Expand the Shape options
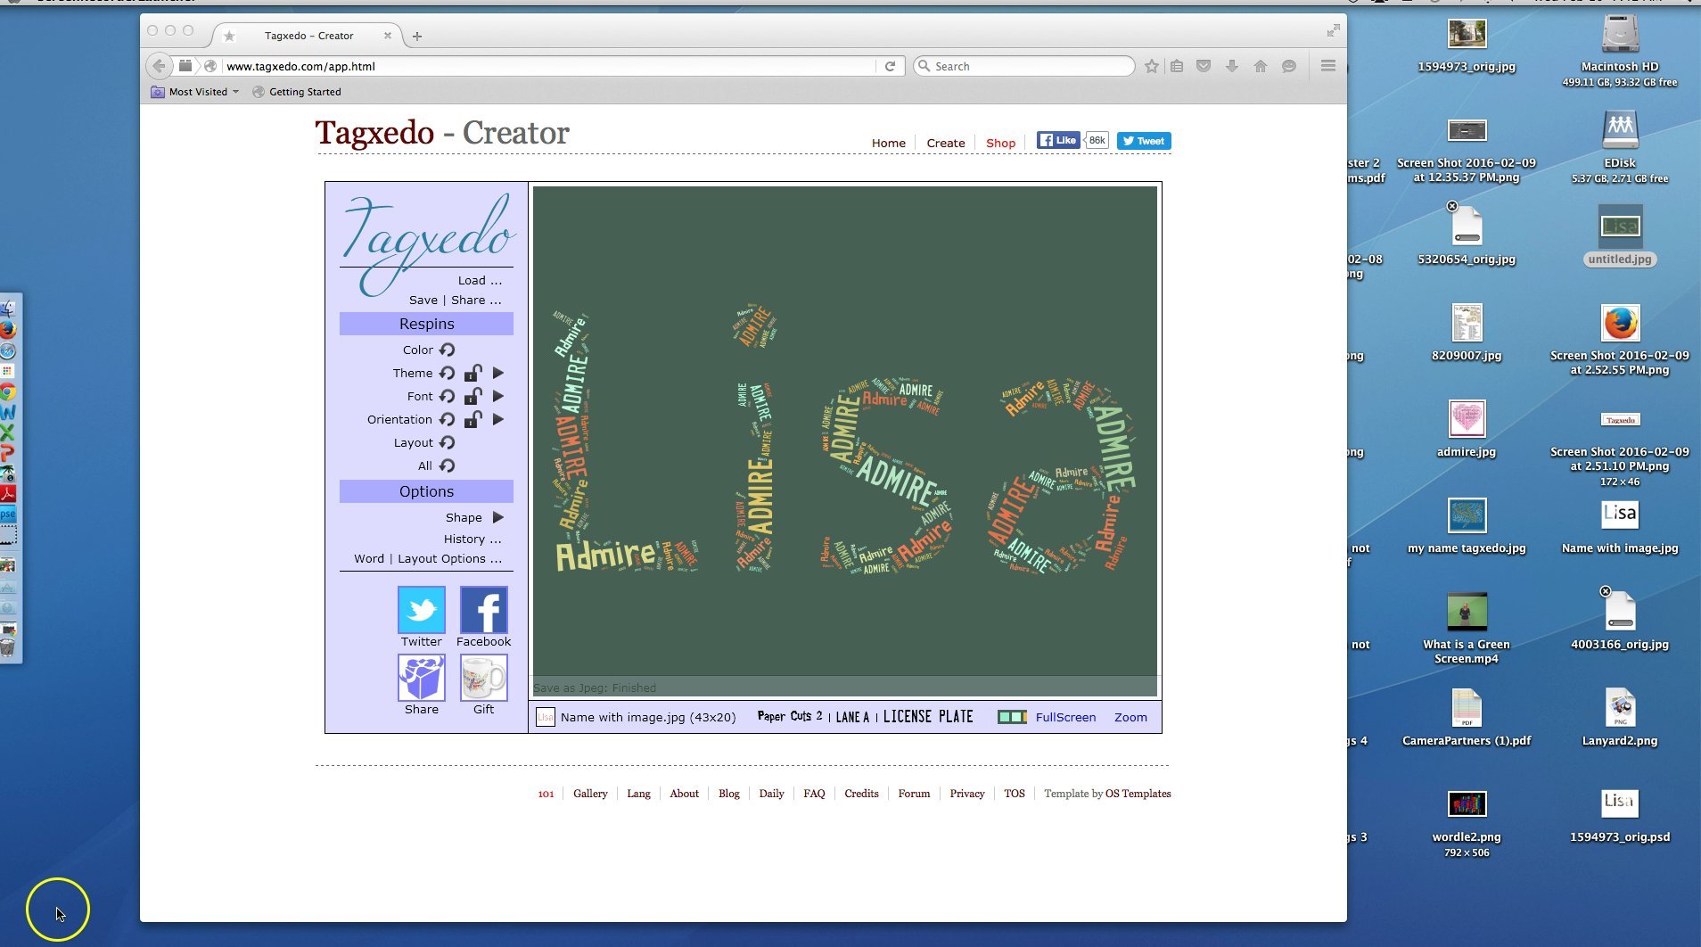This screenshot has height=947, width=1701. 497,516
